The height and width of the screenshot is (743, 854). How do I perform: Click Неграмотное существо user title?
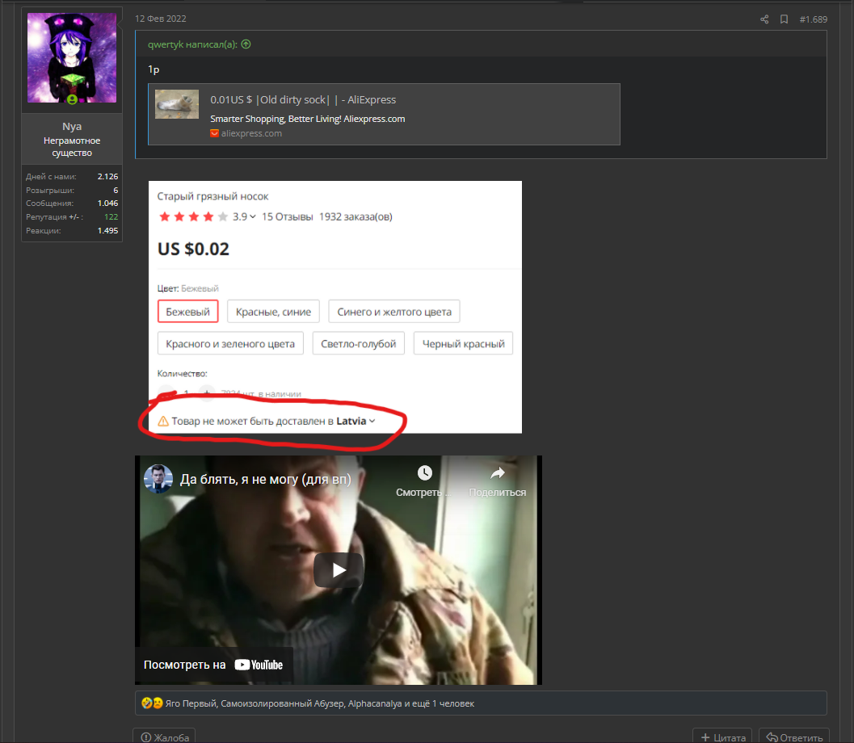pos(72,146)
